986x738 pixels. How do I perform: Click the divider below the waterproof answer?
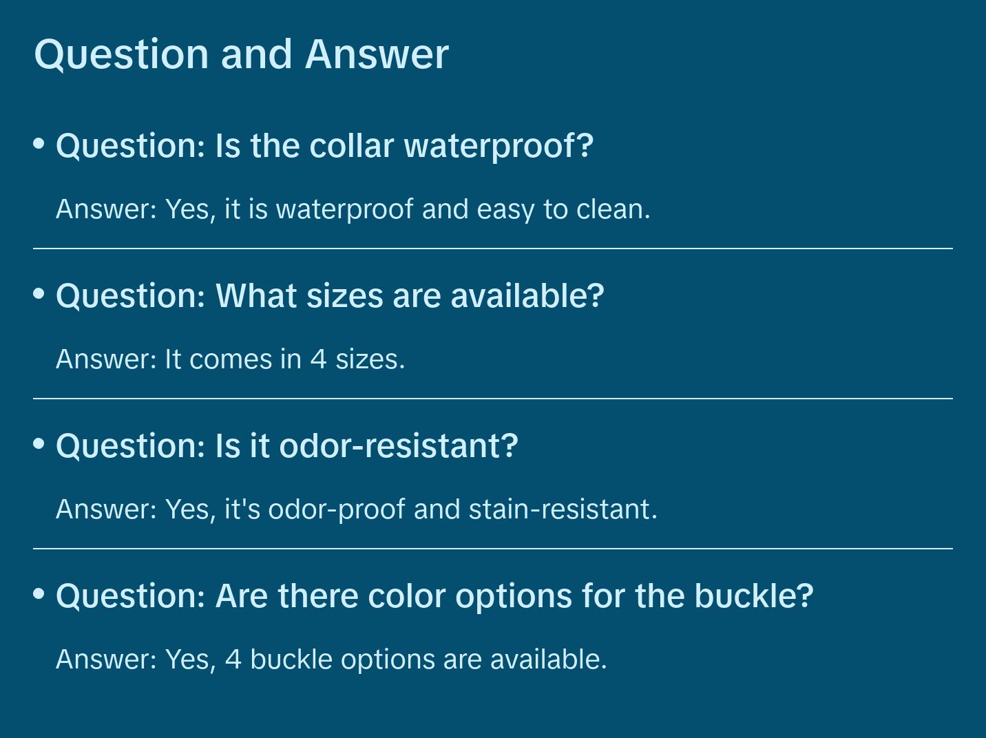(x=493, y=249)
